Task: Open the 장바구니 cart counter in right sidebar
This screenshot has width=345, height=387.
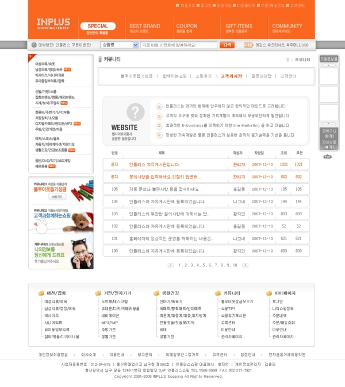Action: click(x=329, y=133)
